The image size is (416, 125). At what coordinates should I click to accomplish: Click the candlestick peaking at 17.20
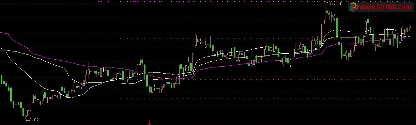click(325, 12)
